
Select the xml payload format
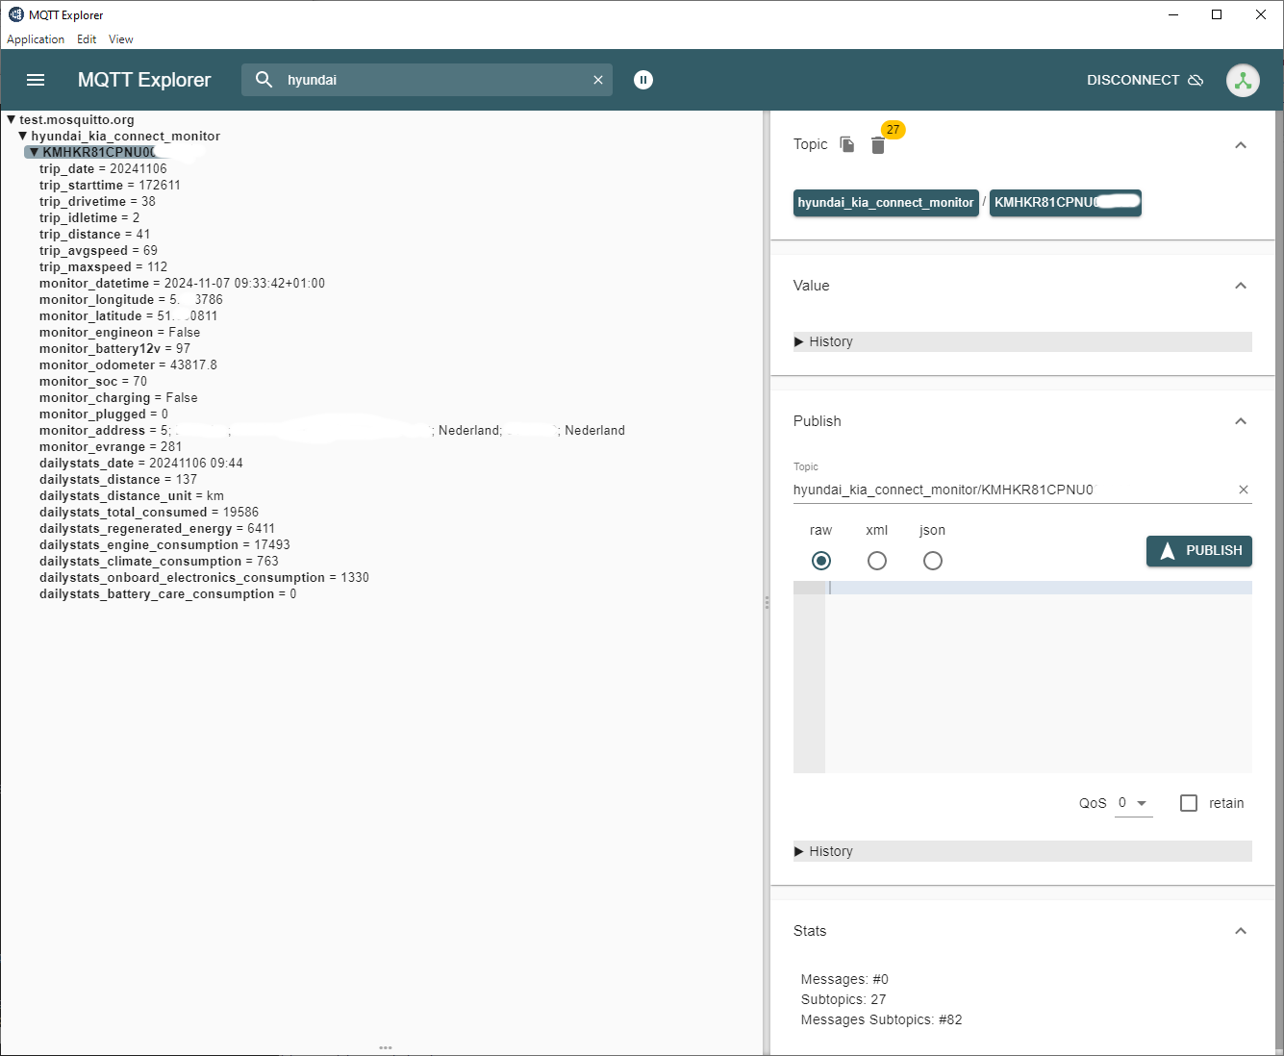[x=877, y=561]
